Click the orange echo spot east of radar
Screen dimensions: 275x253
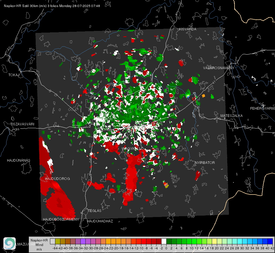(x=203, y=96)
